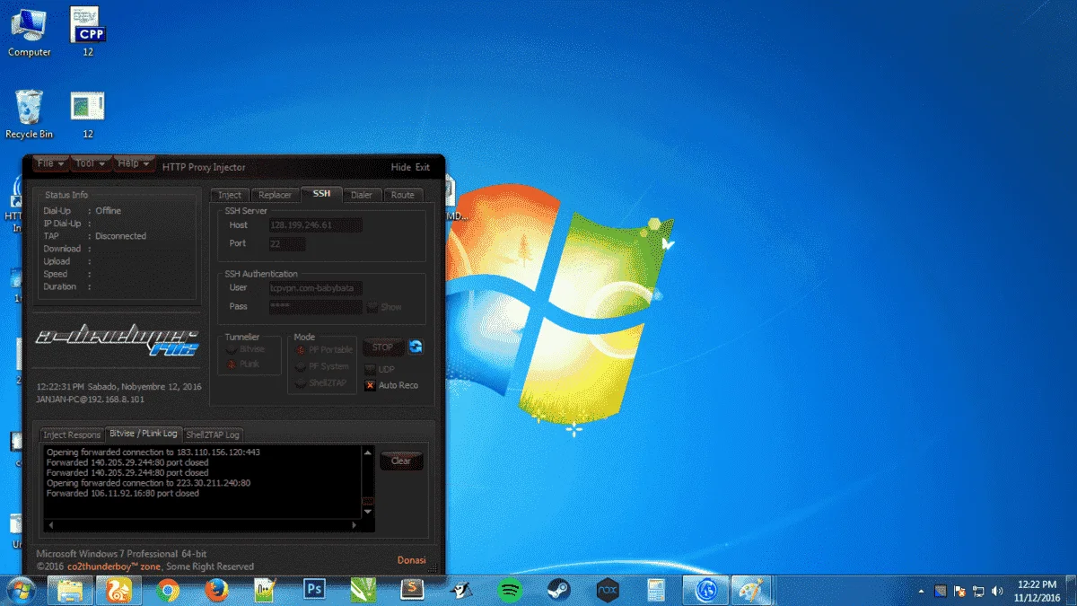Click the Donasi link
The width and height of the screenshot is (1077, 606).
coord(412,560)
